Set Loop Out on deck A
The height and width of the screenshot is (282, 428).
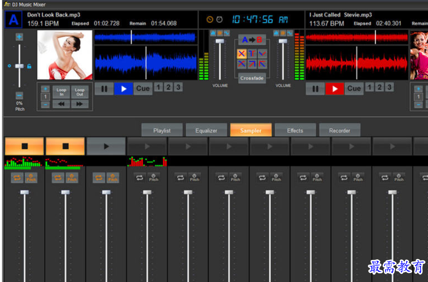click(x=80, y=92)
